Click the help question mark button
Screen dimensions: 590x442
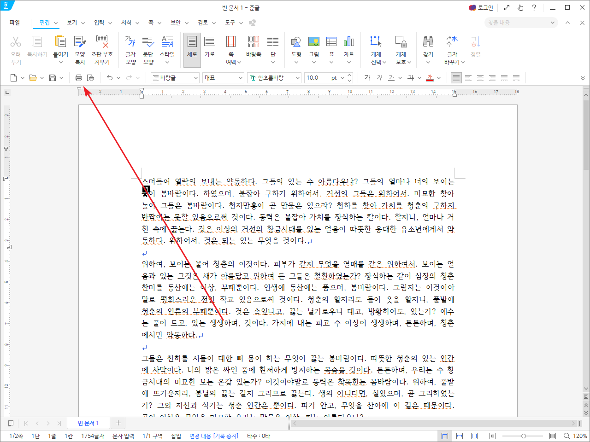tap(534, 7)
